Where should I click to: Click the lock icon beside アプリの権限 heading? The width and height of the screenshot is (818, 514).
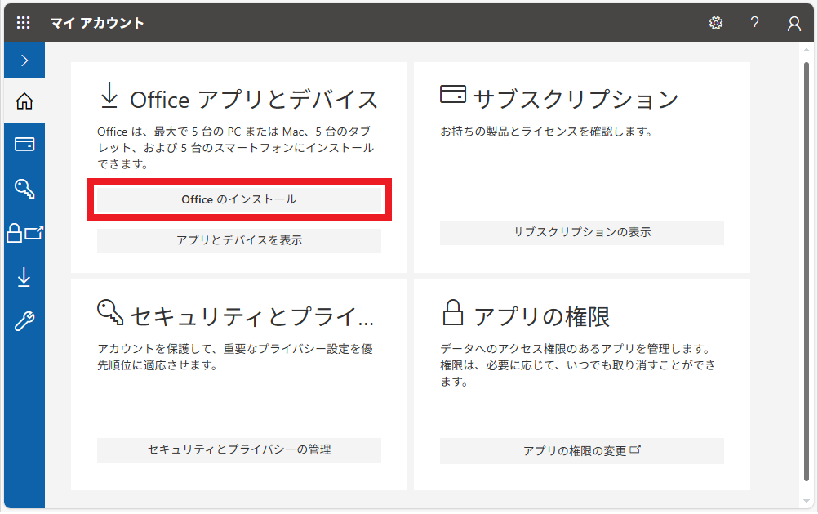[x=452, y=312]
